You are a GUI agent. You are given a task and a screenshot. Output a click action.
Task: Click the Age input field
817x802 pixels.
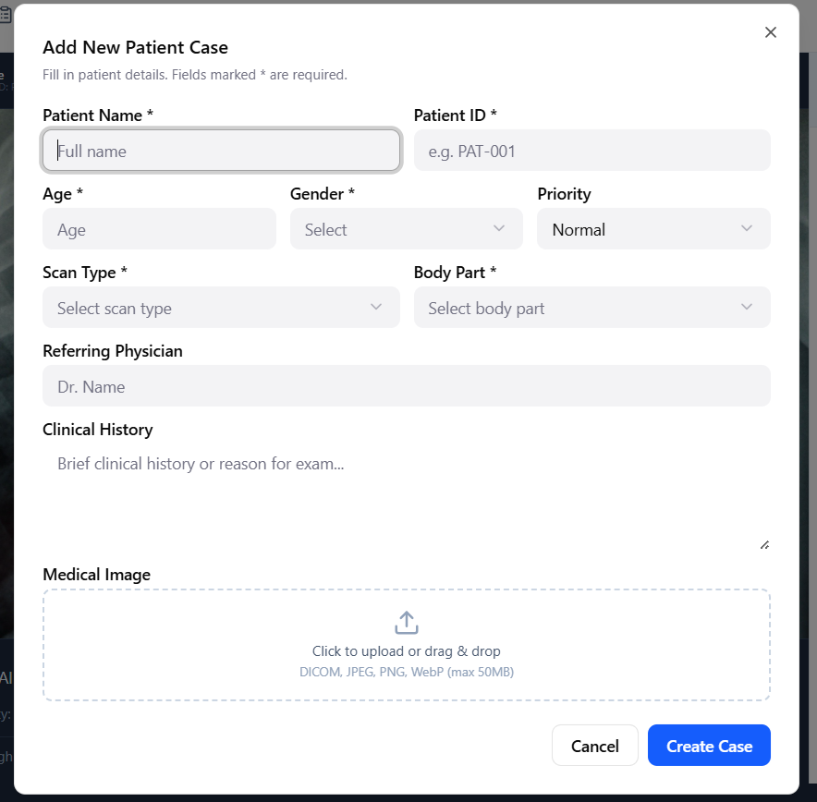pos(159,228)
